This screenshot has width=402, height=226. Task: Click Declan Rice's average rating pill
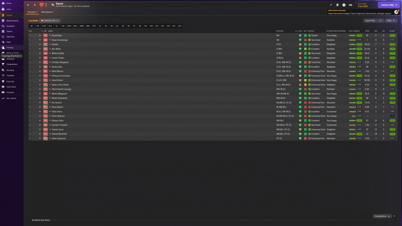point(392,67)
